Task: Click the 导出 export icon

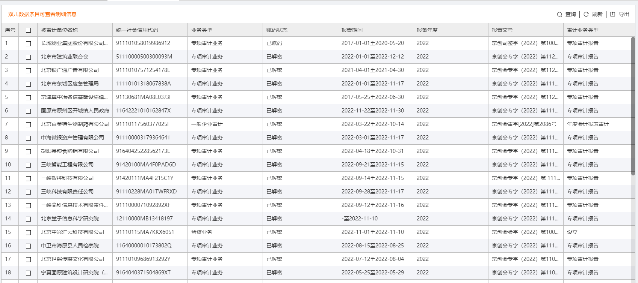Action: (x=613, y=14)
